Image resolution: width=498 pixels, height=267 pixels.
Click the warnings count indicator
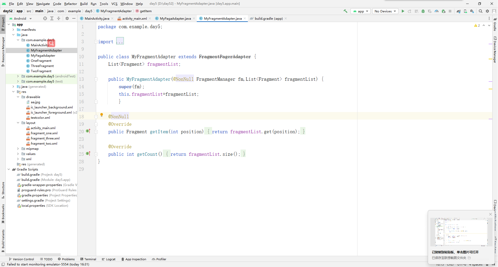pyautogui.click(x=477, y=25)
